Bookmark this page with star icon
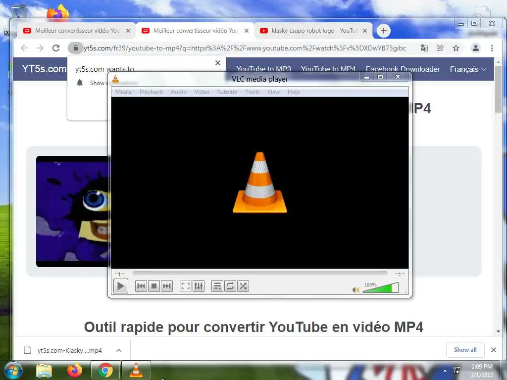Image resolution: width=507 pixels, height=380 pixels. [456, 48]
